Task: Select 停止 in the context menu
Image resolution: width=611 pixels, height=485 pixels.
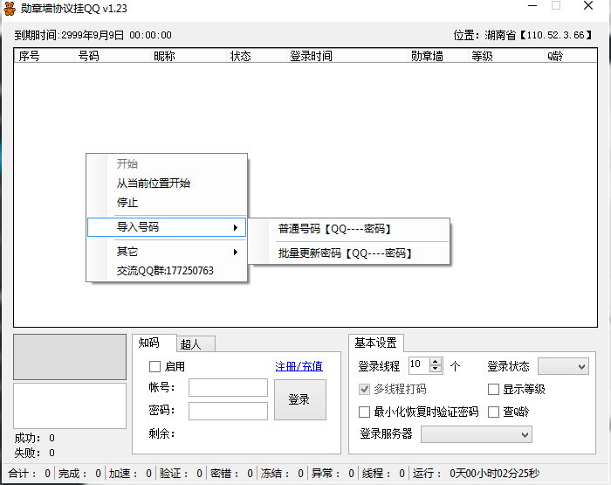Action: point(127,203)
